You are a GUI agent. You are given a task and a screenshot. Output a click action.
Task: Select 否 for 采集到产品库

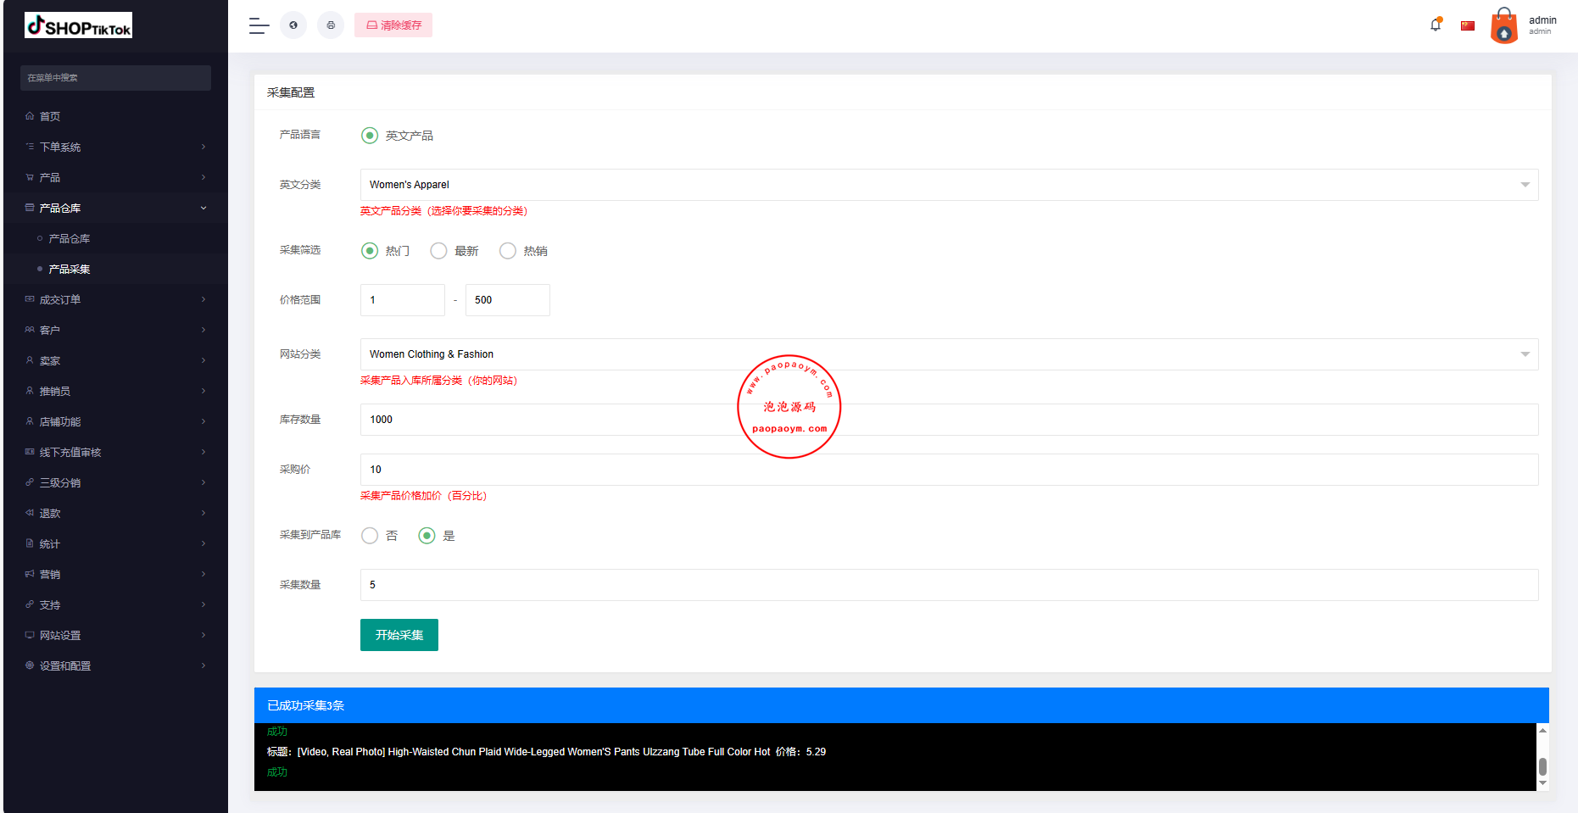[370, 536]
